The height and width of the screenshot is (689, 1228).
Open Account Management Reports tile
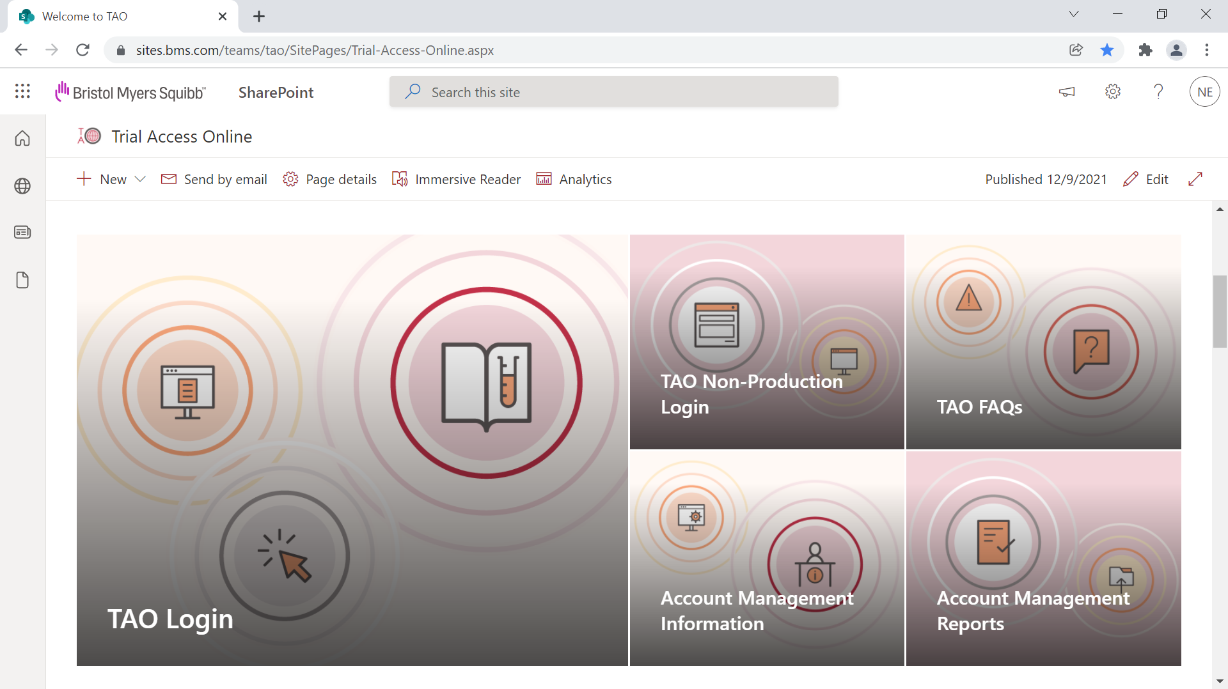[1044, 559]
